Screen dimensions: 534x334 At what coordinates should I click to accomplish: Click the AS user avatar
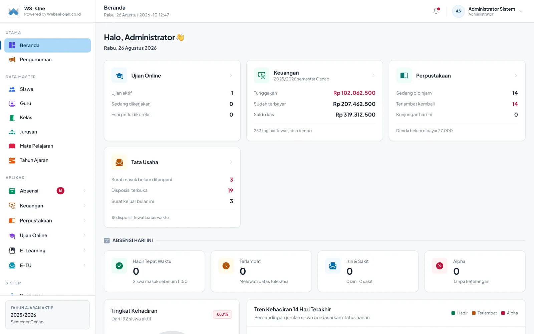point(458,11)
